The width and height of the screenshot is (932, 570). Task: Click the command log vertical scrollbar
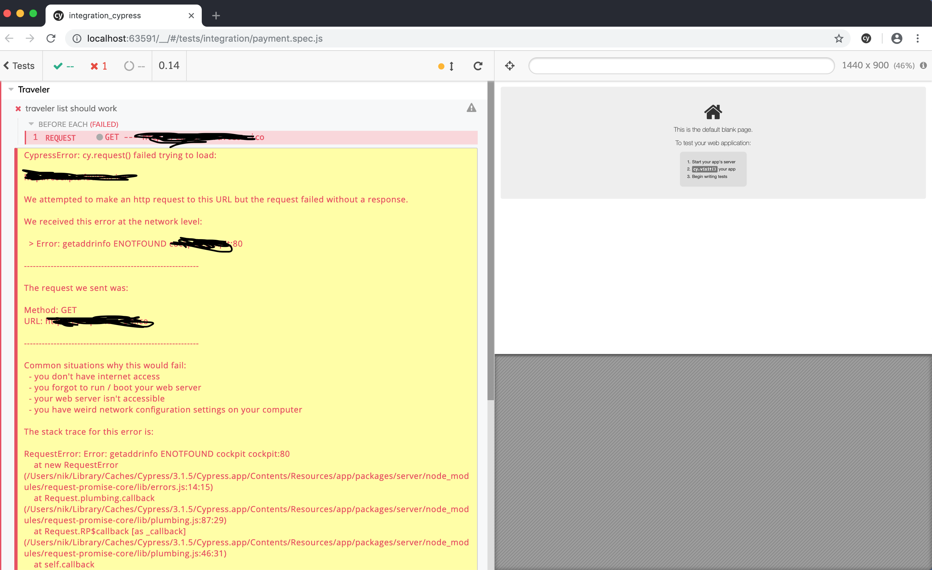point(491,240)
